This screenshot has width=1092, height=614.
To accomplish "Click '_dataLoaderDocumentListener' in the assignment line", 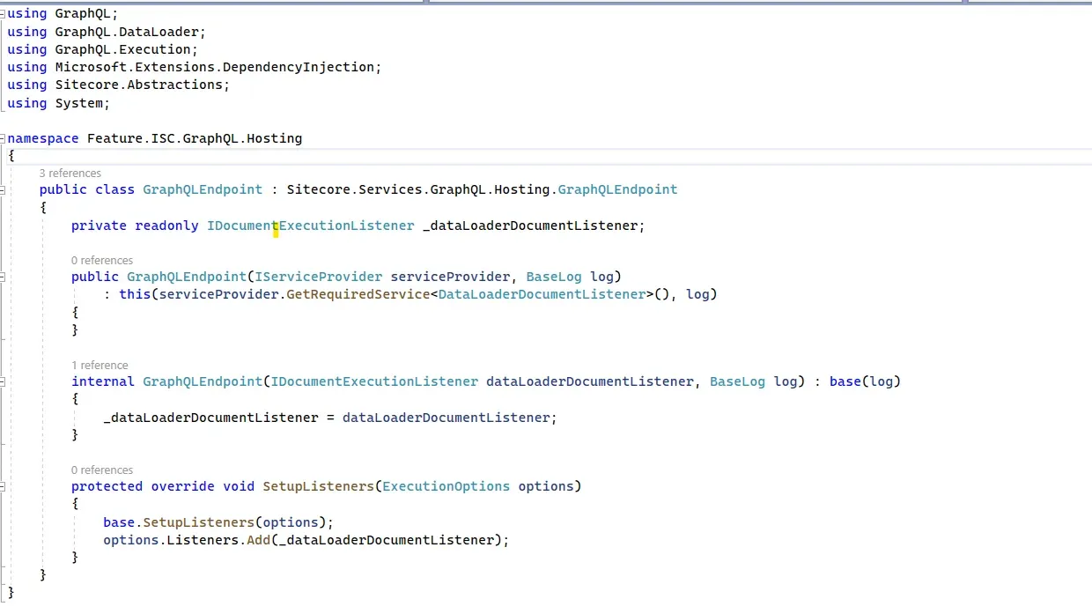I will click(x=210, y=418).
